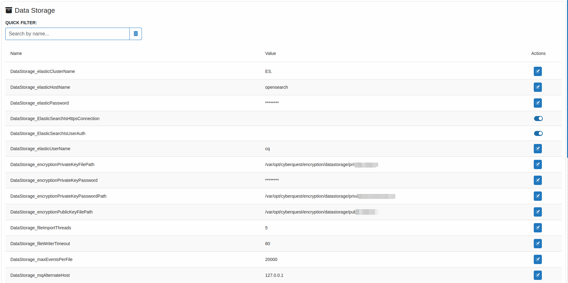The width and height of the screenshot is (568, 283).
Task: Toggle DataStorage_ElasticSearchIsHttpsConnection switch
Action: (538, 119)
